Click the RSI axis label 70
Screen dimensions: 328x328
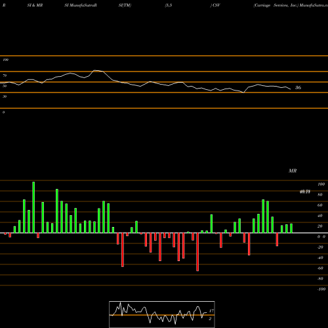5,75
